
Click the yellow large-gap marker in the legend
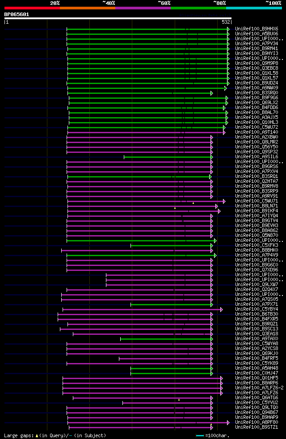(x=37, y=435)
